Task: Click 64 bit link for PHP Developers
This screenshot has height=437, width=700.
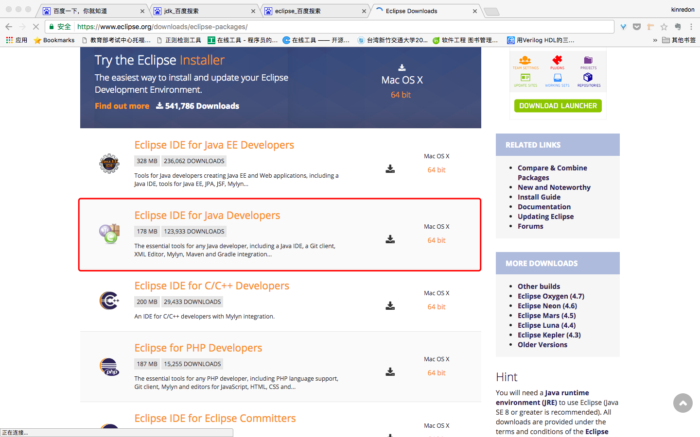Action: (x=437, y=373)
